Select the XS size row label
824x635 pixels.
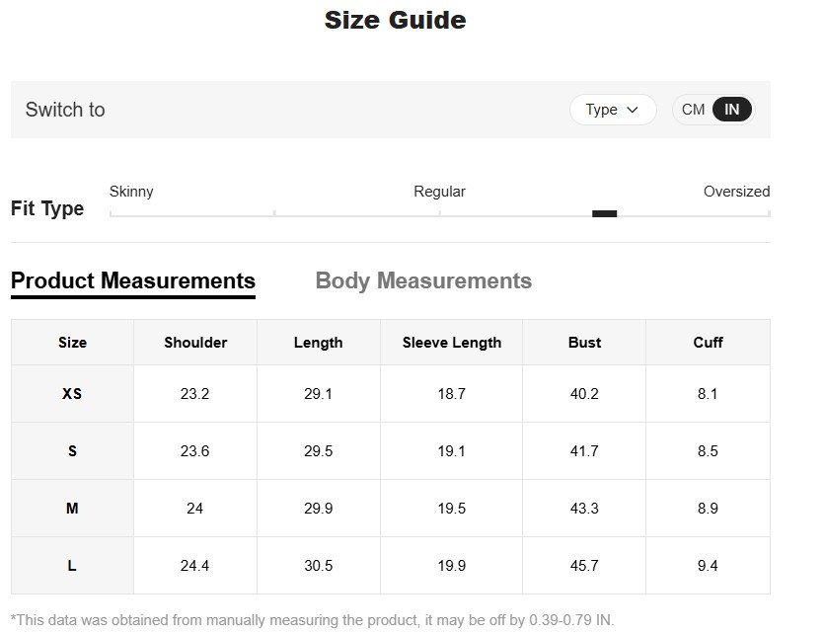pos(72,394)
